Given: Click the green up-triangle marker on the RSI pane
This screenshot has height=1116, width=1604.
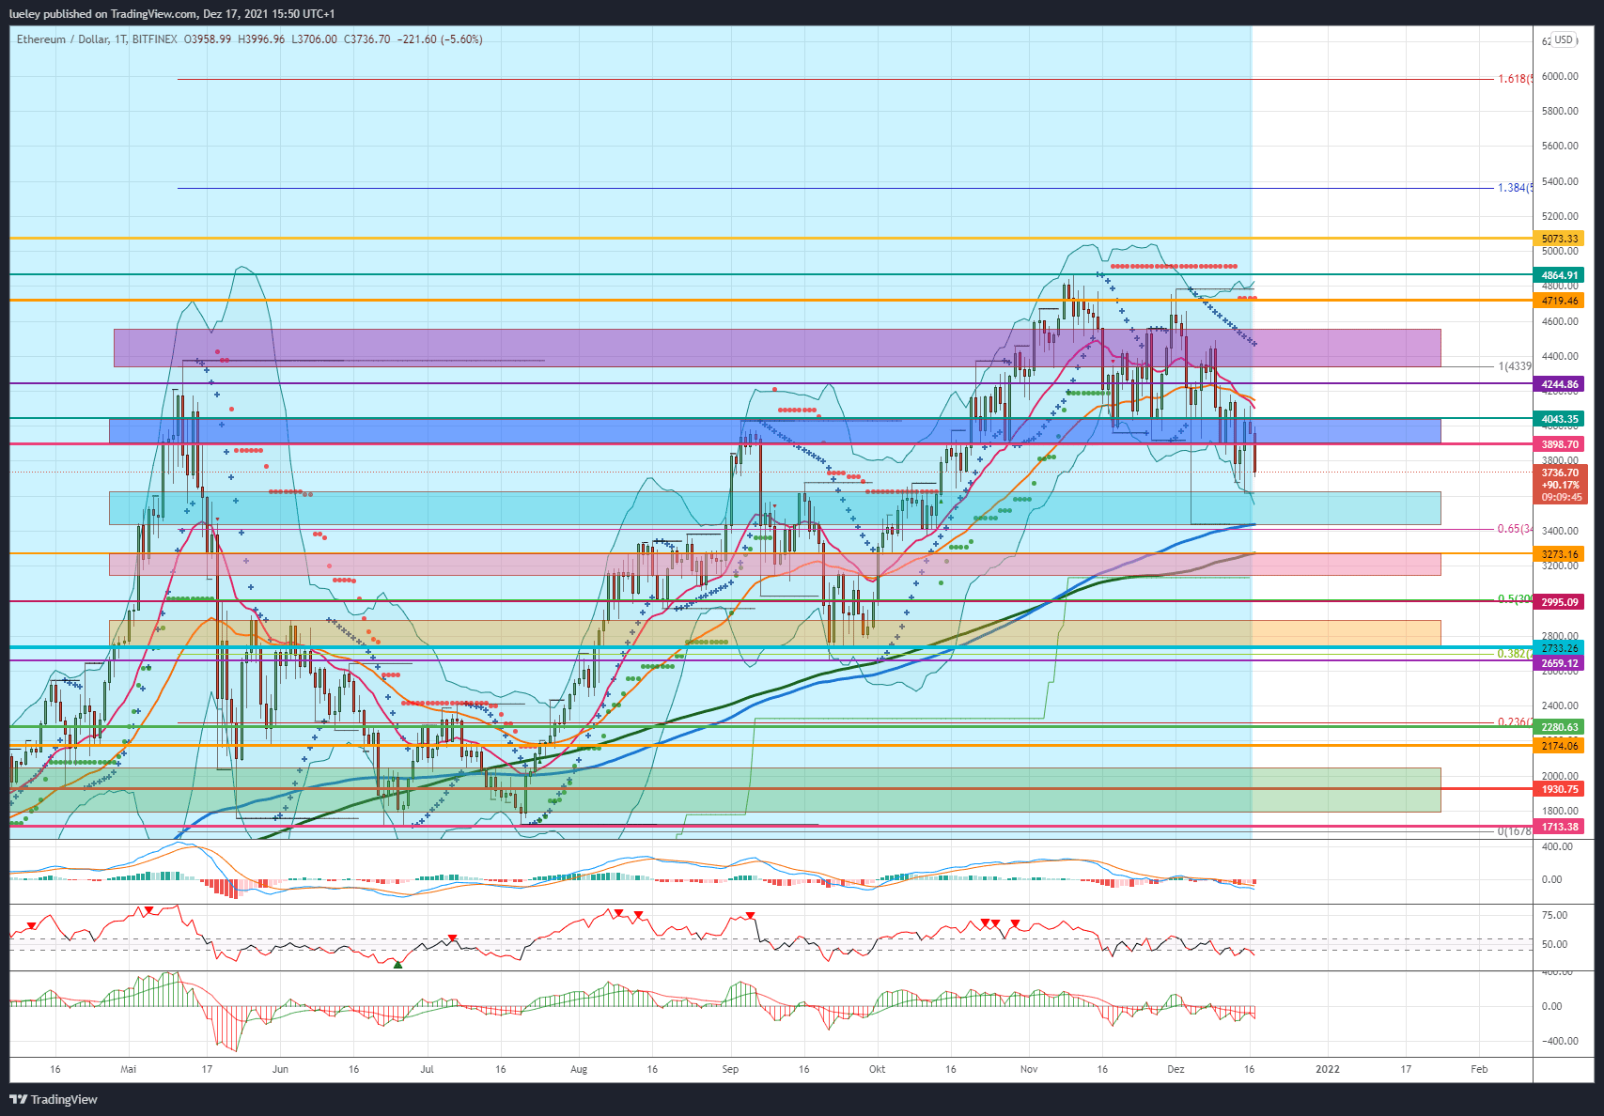Looking at the screenshot, I should click(397, 965).
